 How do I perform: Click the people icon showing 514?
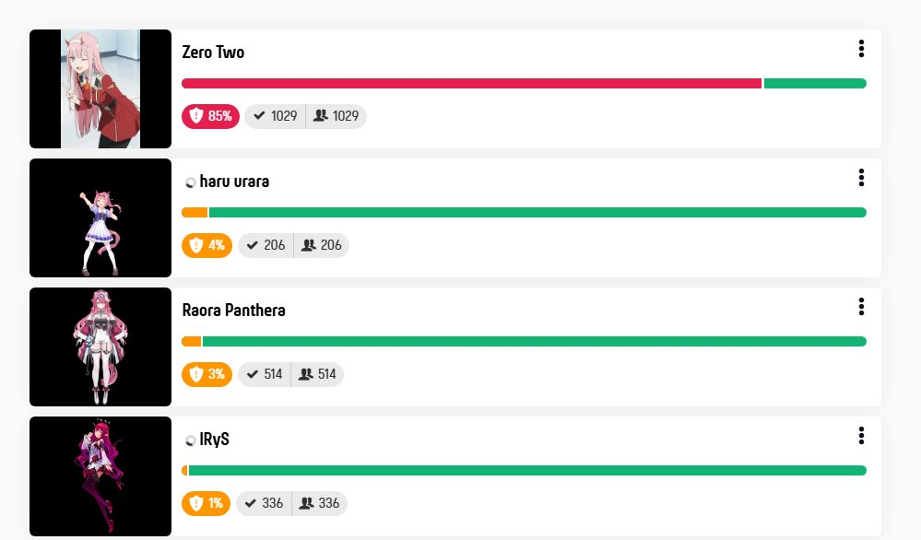[x=317, y=374]
